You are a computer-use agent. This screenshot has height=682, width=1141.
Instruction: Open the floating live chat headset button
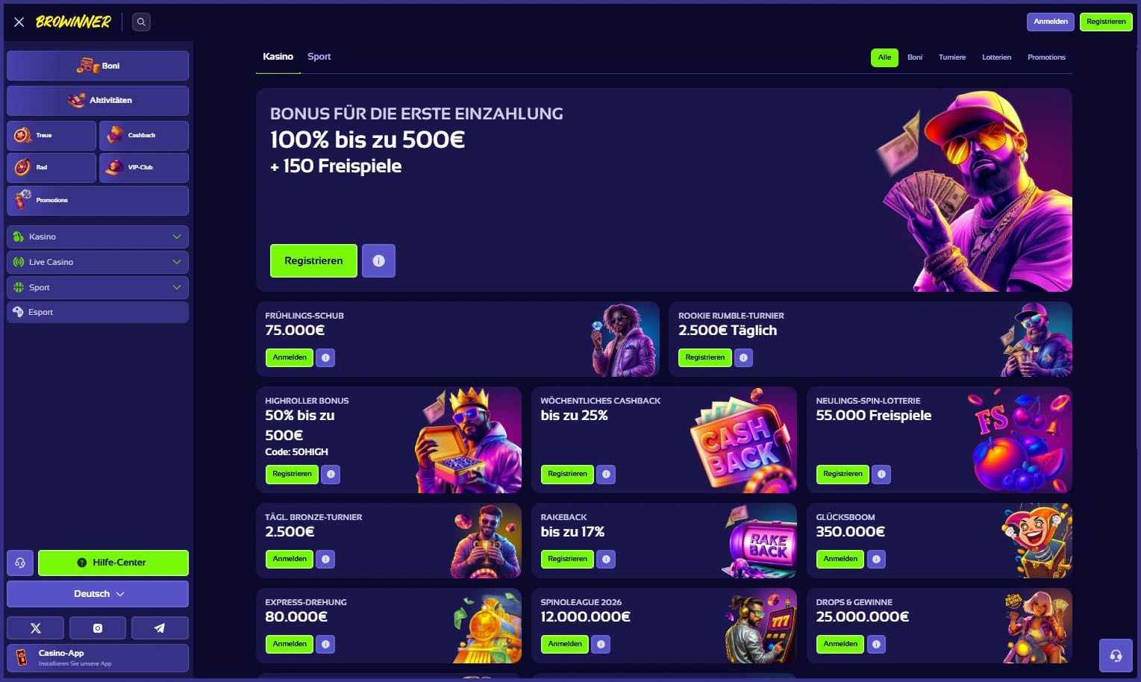[1116, 656]
